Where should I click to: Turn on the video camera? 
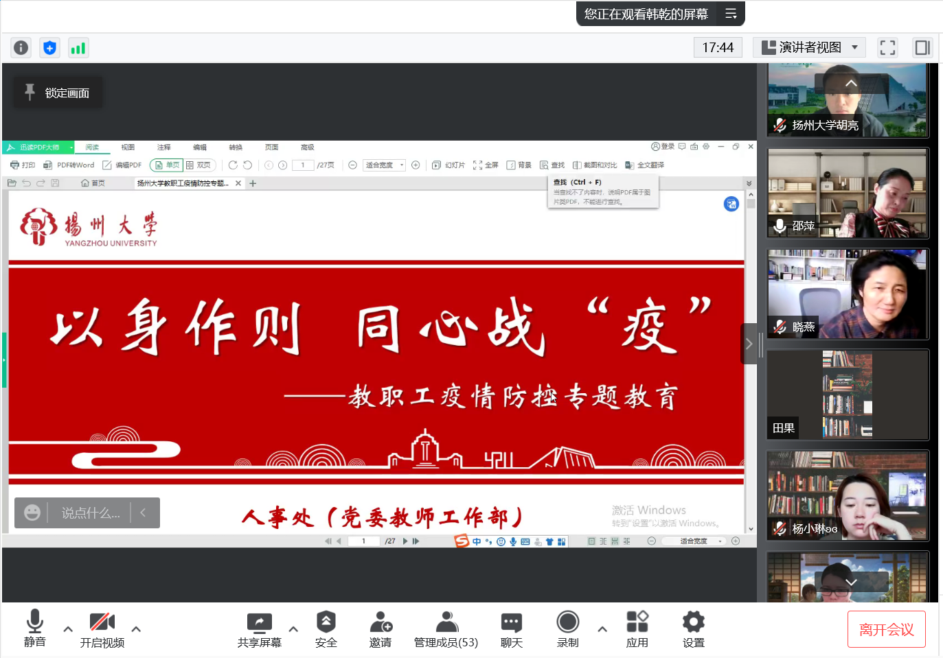tap(102, 629)
